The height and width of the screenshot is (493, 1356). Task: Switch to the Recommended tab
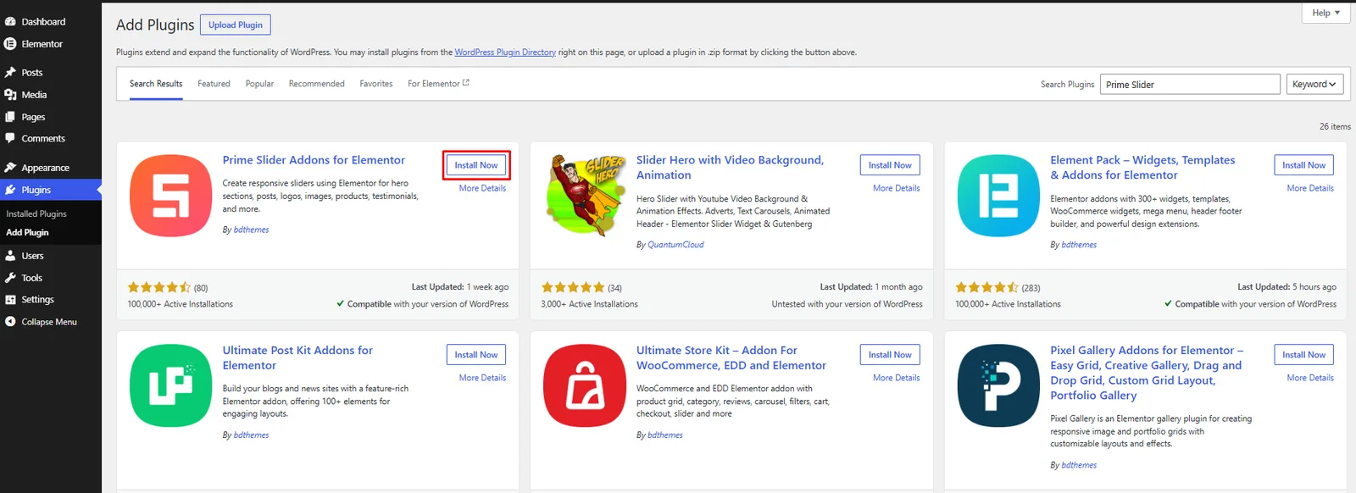[316, 84]
